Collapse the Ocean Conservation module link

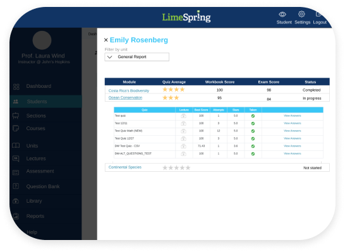(125, 98)
